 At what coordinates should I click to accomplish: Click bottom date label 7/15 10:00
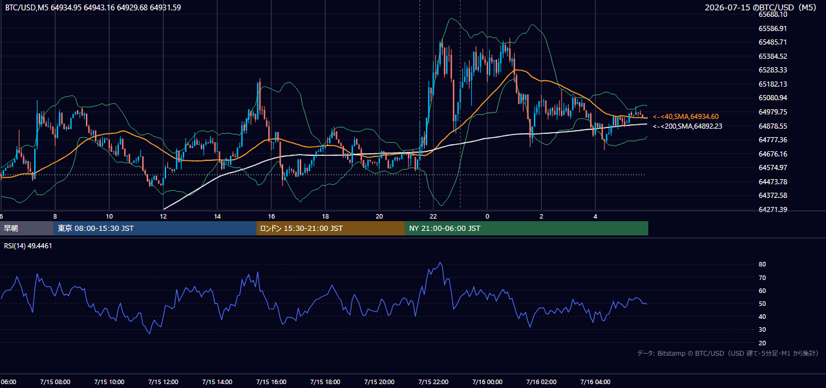pyautogui.click(x=109, y=382)
